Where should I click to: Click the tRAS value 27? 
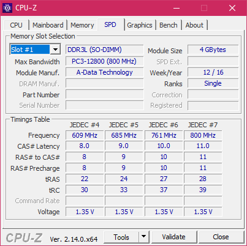[x=164, y=179]
